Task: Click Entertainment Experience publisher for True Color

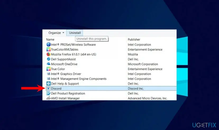Action: [145, 69]
